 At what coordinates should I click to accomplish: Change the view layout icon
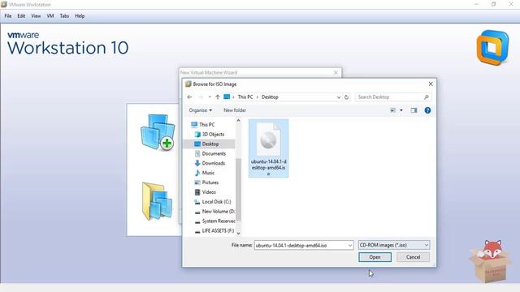click(393, 110)
